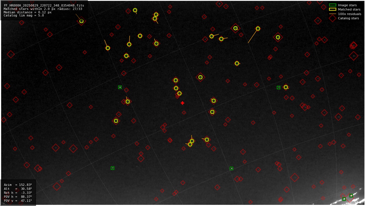Image resolution: width=365 pixels, height=206 pixels.
Task: Click the orange 100x residuals legend line
Action: pyautogui.click(x=332, y=14)
